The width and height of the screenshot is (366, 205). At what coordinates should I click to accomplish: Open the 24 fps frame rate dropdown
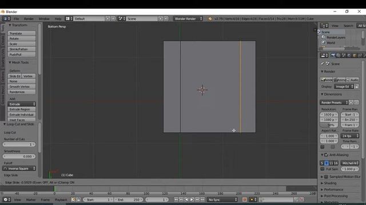(x=350, y=136)
